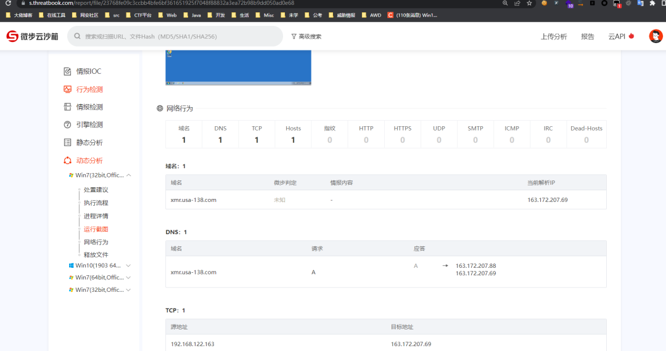Image resolution: width=666 pixels, height=351 pixels.
Task: Go to 释放文件 subsection
Action: tap(96, 254)
